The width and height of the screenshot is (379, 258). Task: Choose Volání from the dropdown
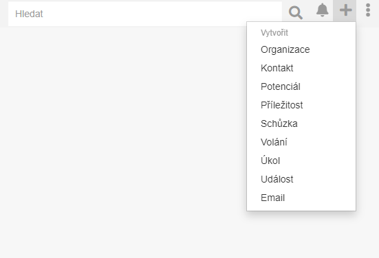click(x=301, y=142)
